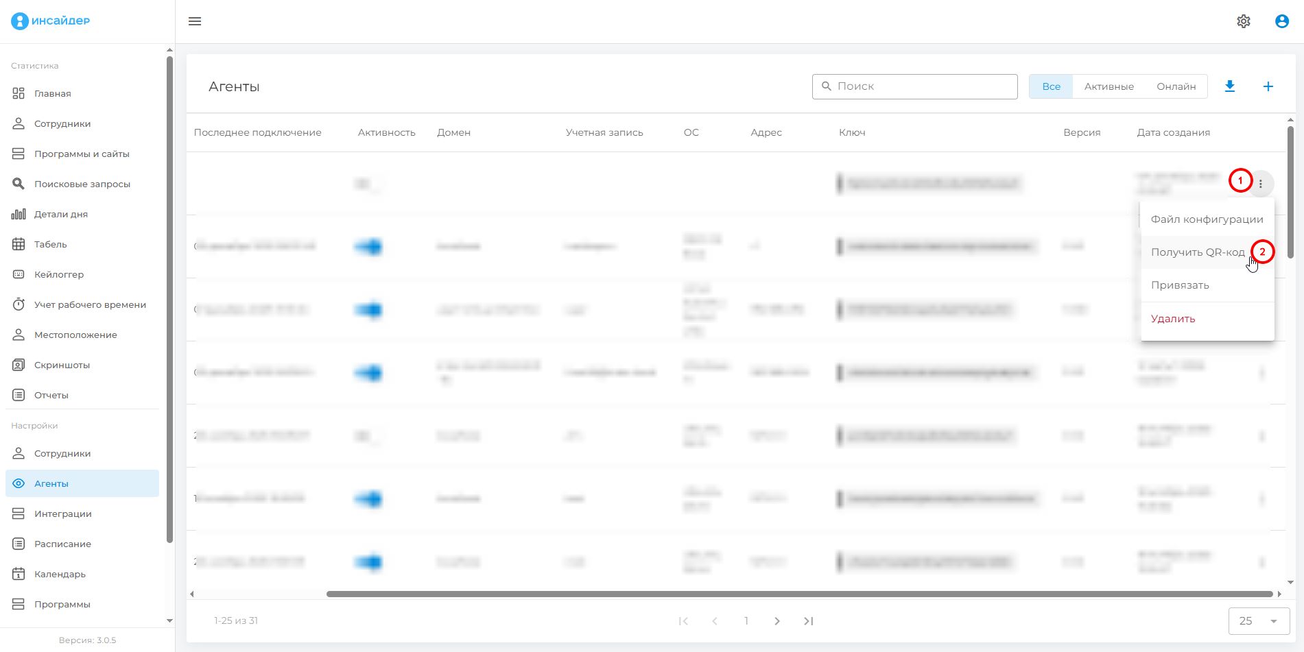Click "Удалить" to delete the agent
The width and height of the screenshot is (1304, 652).
(1173, 319)
